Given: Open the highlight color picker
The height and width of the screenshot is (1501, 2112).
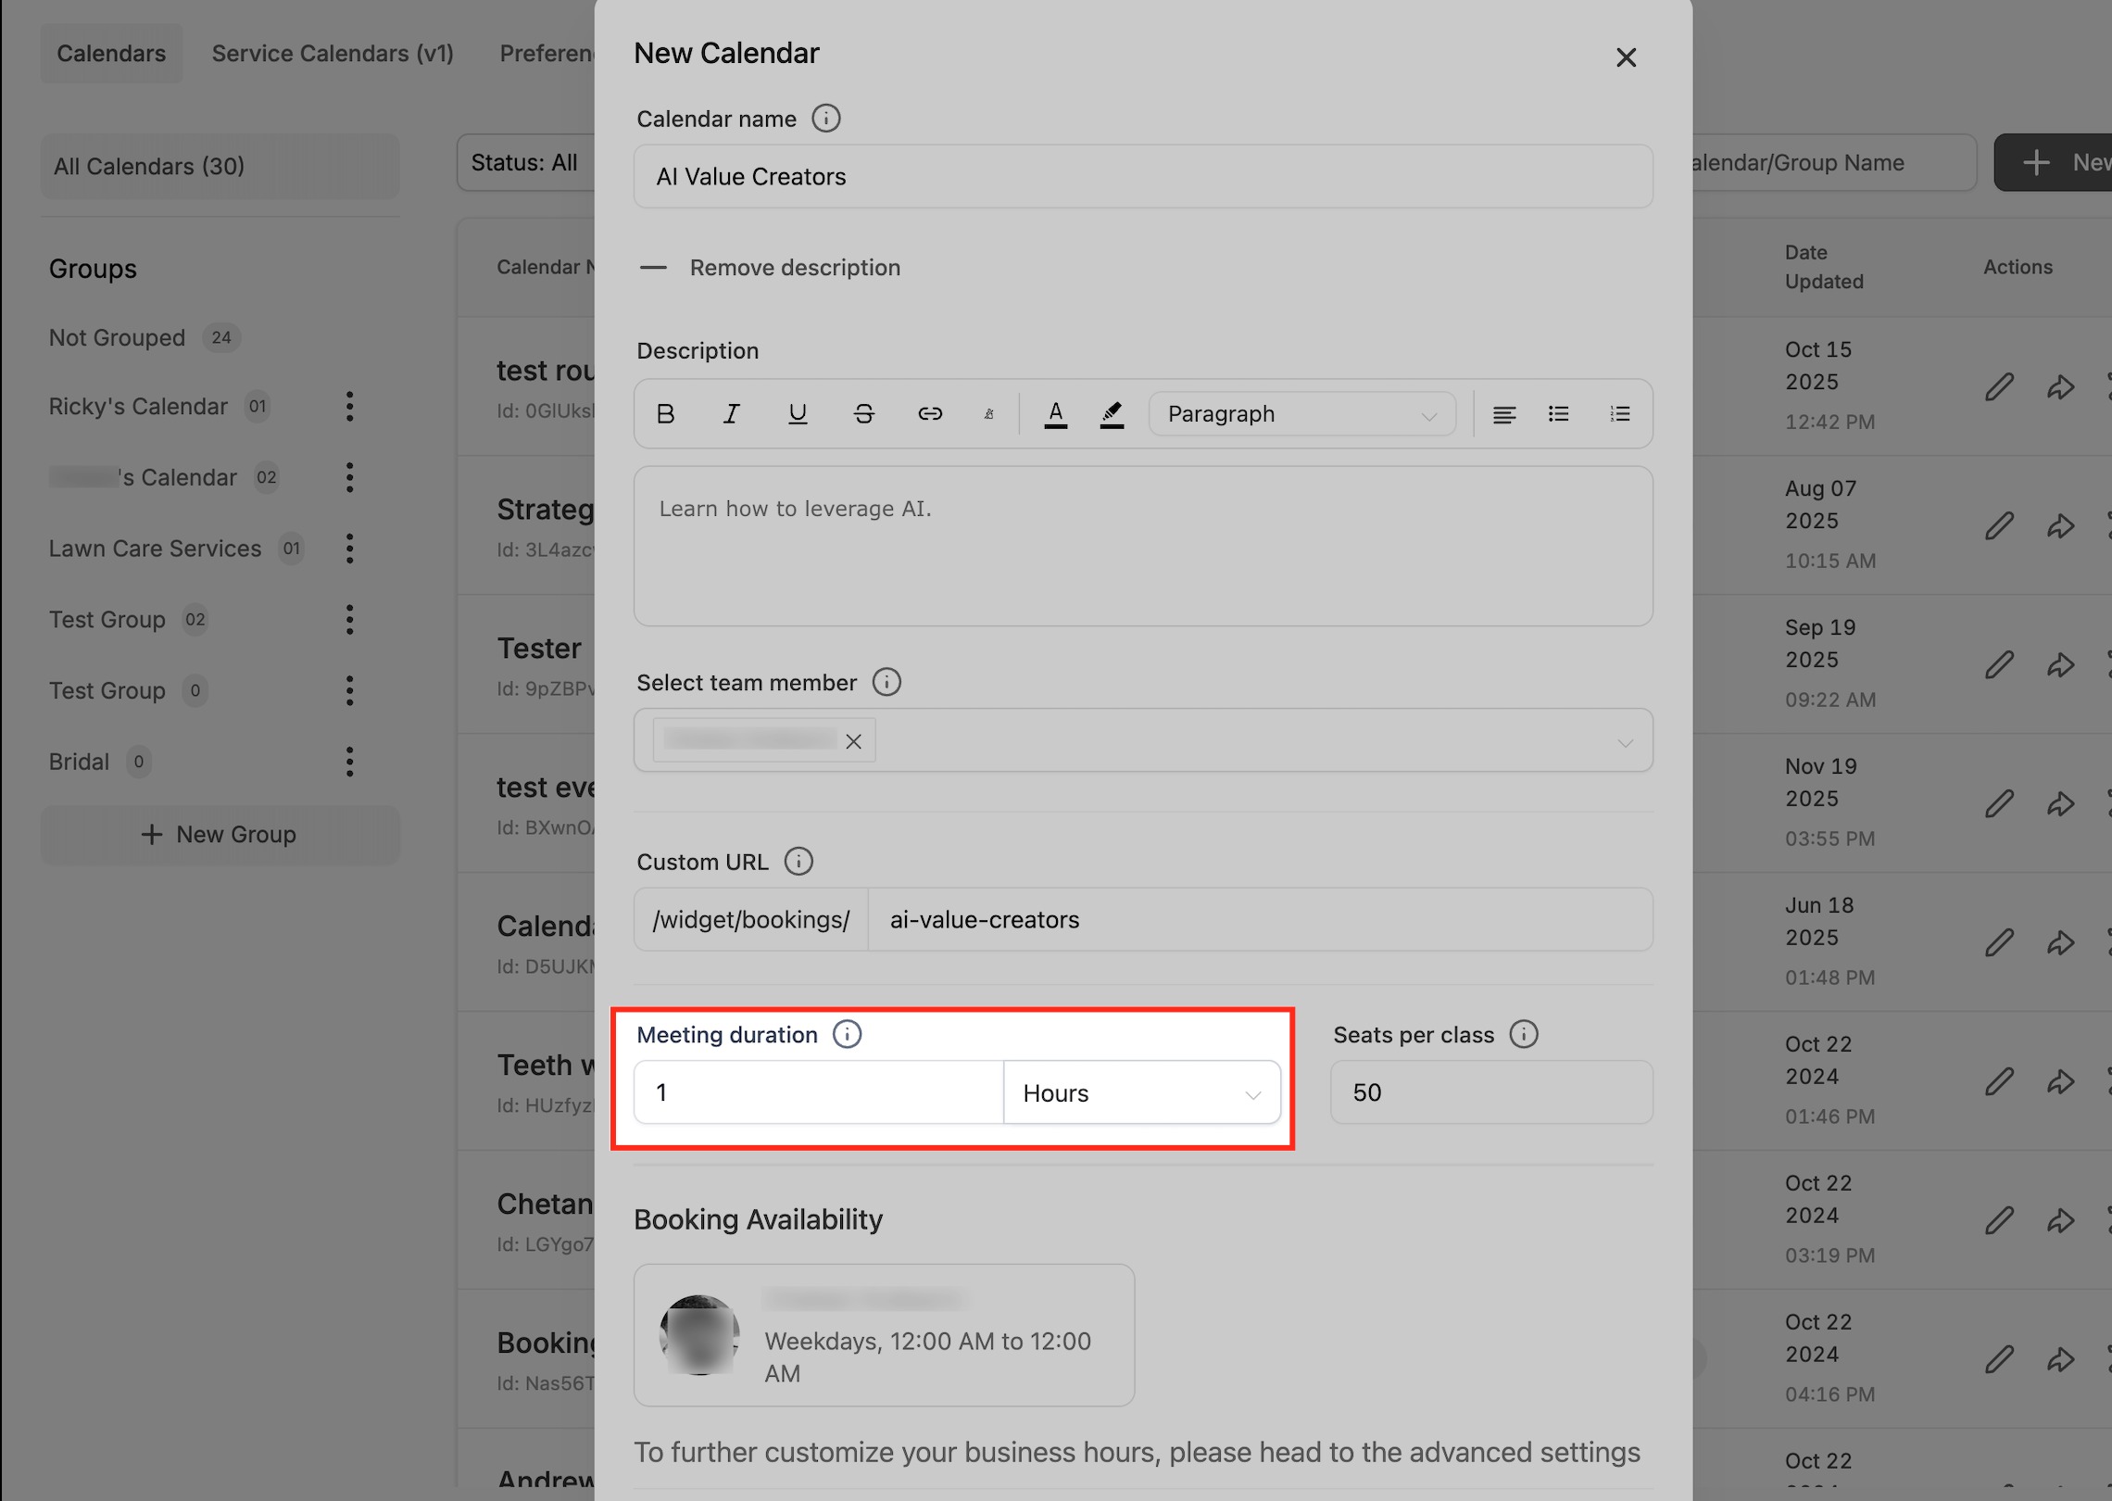Looking at the screenshot, I should [1112, 414].
